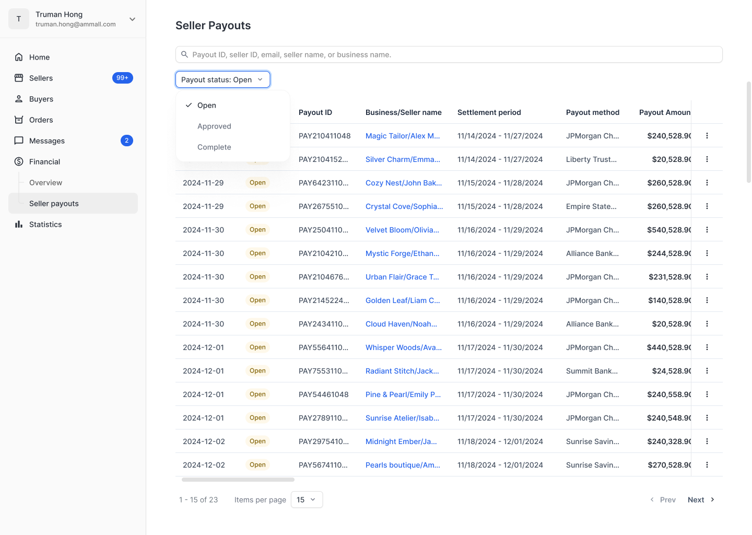Screen dimensions: 752x535
Task: Open the Radiant Stitch/Jack... seller link
Action: point(402,371)
